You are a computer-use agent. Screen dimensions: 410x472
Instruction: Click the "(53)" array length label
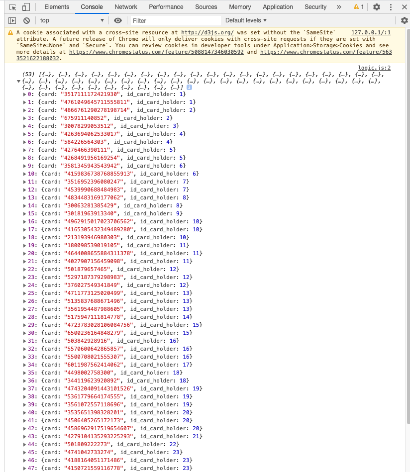(29, 74)
